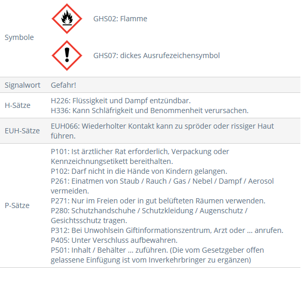Screen dimensions: 304x289
Task: Click the P280 protective gloves statement
Action: (149, 215)
